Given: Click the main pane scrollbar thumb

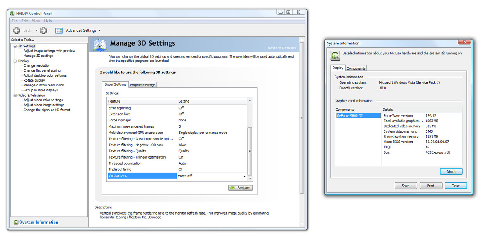Looking at the screenshot, I should pyautogui.click(x=302, y=118).
